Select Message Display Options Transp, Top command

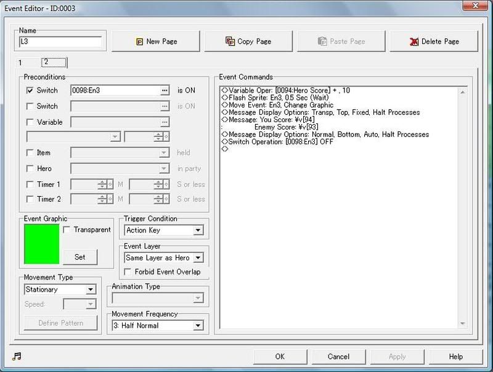320,112
